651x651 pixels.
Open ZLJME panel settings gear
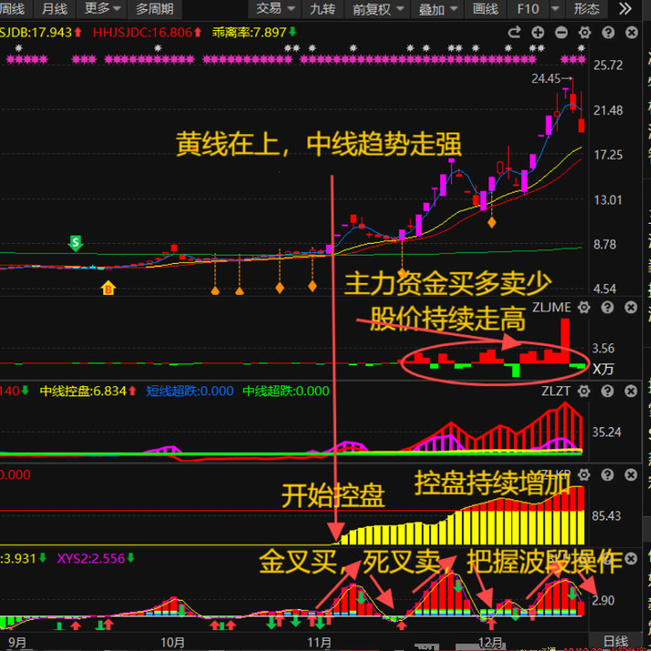[x=584, y=307]
